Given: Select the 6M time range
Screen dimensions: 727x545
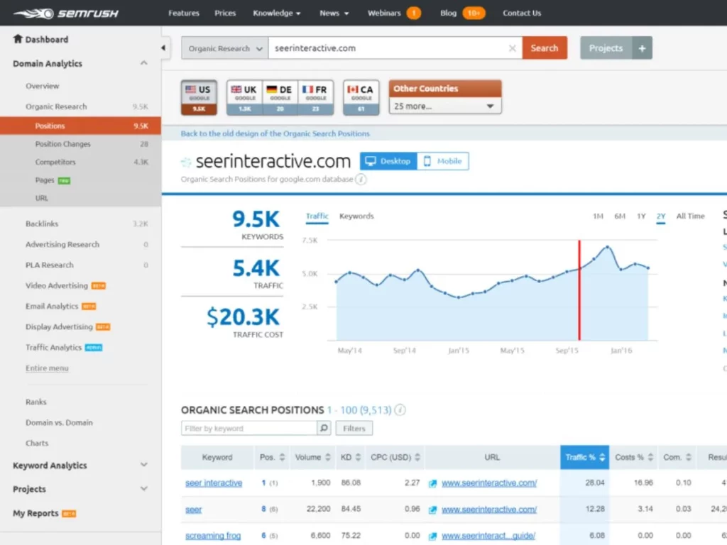Looking at the screenshot, I should point(619,216).
